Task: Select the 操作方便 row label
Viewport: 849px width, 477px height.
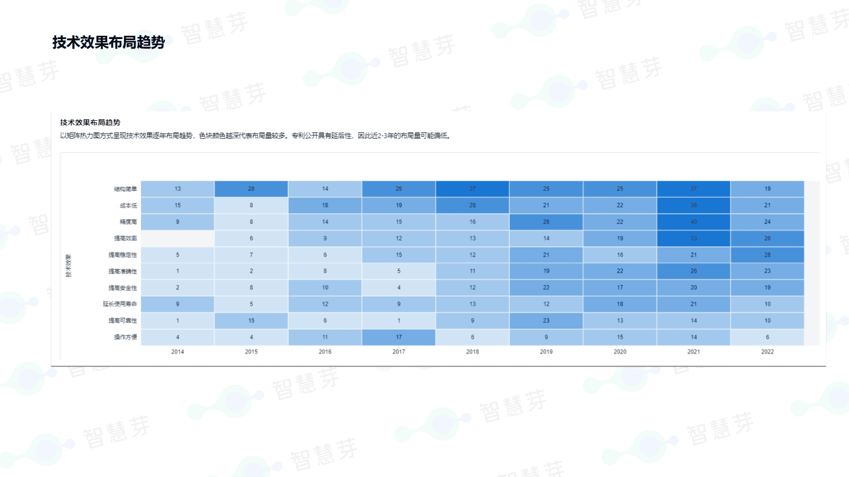Action: pos(125,337)
